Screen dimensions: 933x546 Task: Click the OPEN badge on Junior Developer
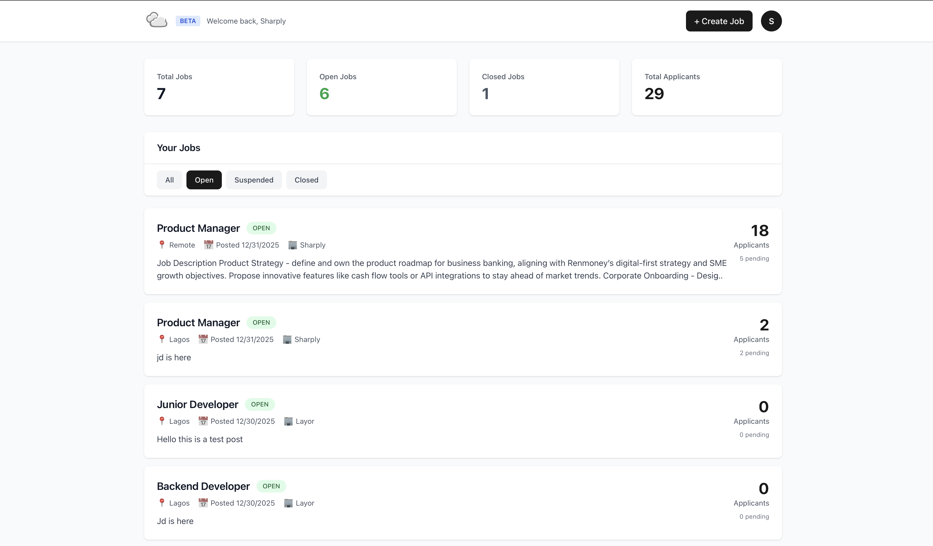260,404
